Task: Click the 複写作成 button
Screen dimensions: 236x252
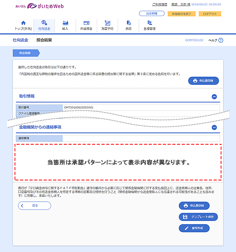Action: [x=194, y=228]
